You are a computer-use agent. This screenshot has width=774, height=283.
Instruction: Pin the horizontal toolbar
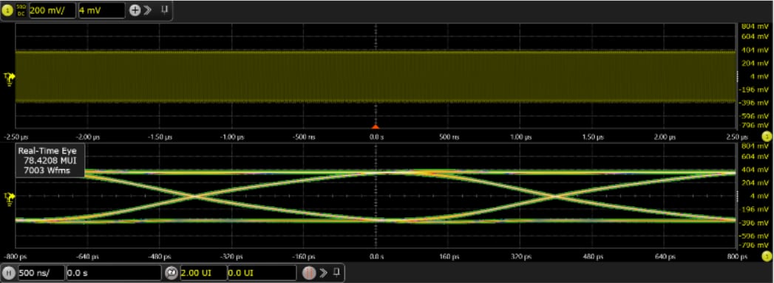[336, 272]
